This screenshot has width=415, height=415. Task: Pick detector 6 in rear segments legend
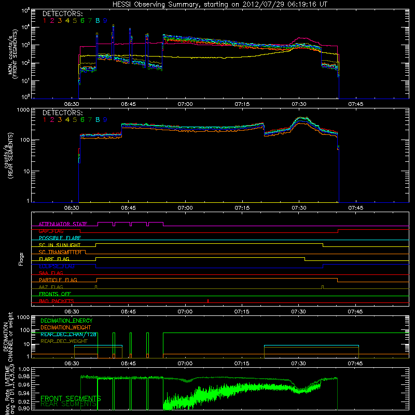click(x=82, y=120)
